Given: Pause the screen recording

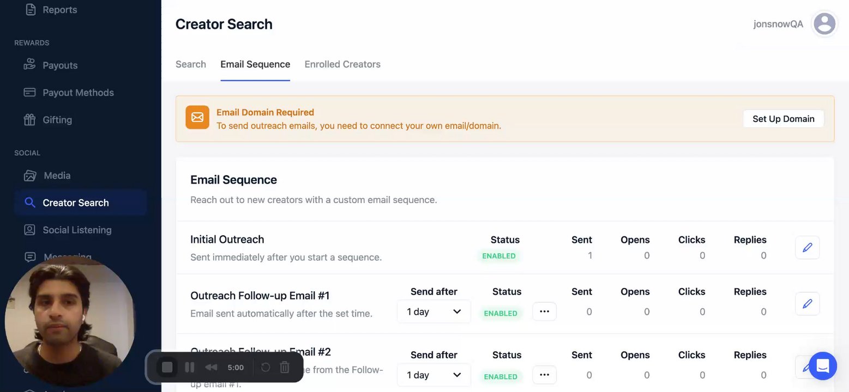Looking at the screenshot, I should click(x=190, y=367).
